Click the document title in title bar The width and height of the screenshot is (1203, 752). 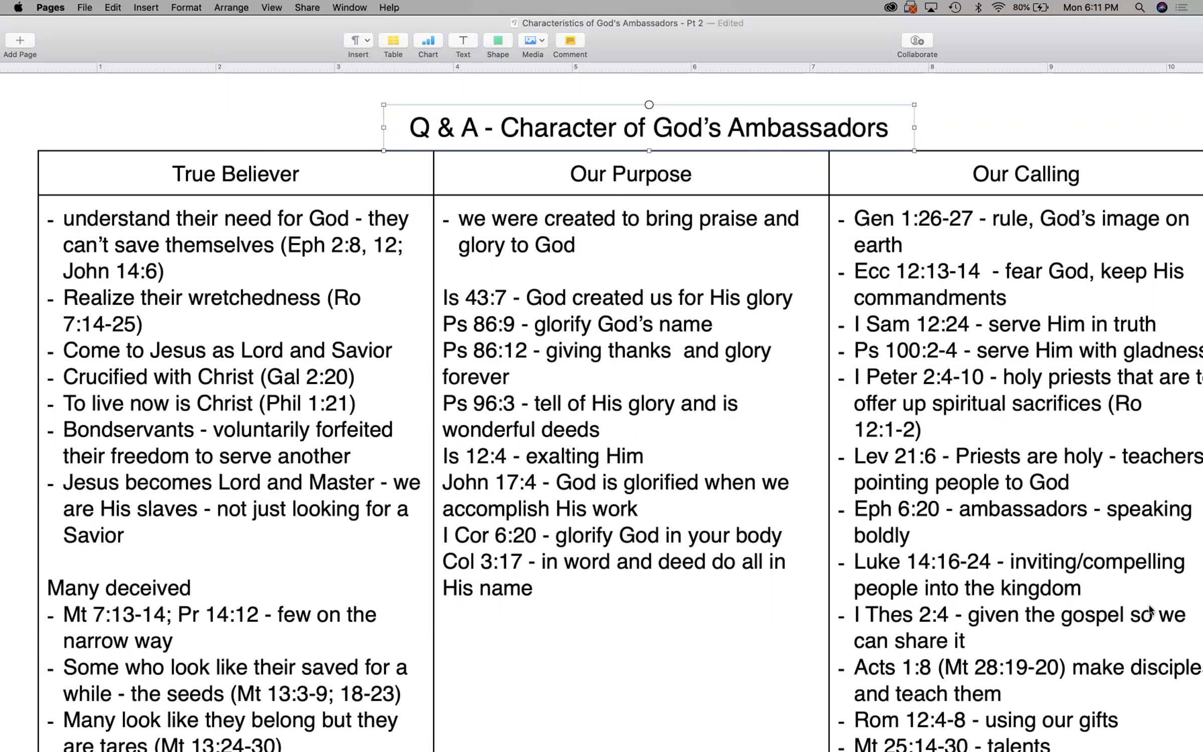click(613, 23)
